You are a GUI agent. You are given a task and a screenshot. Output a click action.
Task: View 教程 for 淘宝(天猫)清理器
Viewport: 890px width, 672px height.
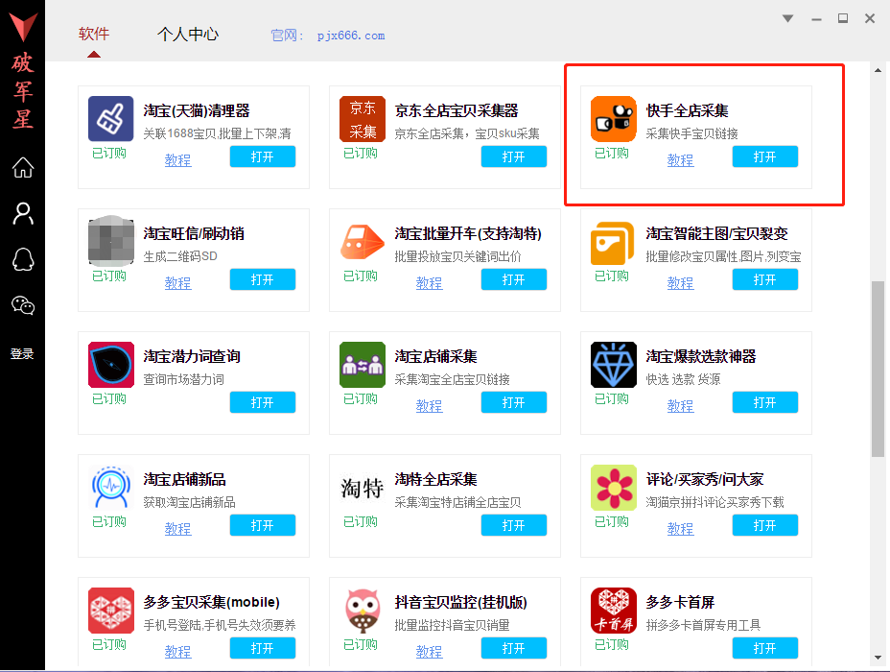(177, 160)
